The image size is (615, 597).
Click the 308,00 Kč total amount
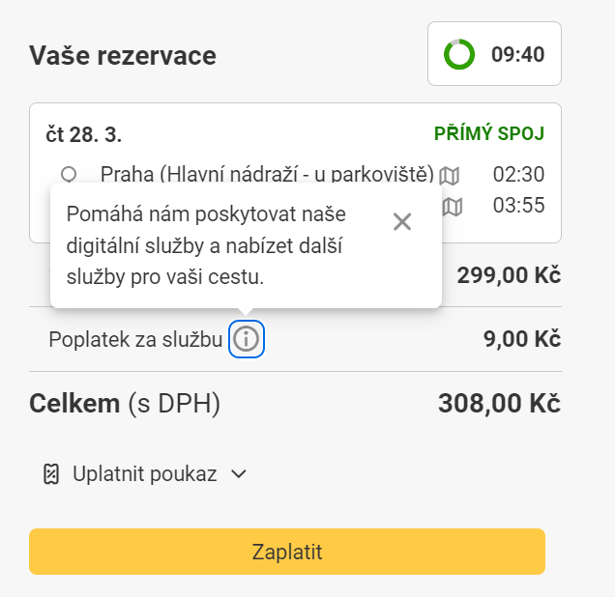499,404
